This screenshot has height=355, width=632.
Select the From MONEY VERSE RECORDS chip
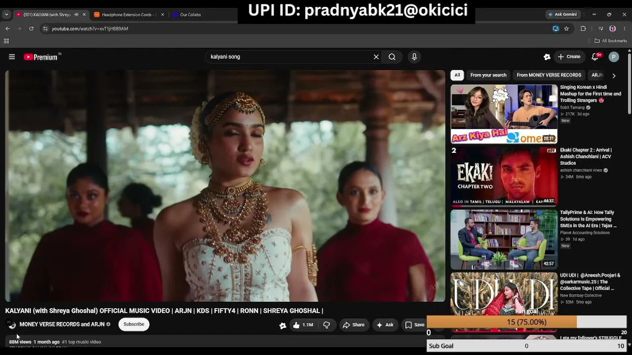(549, 75)
